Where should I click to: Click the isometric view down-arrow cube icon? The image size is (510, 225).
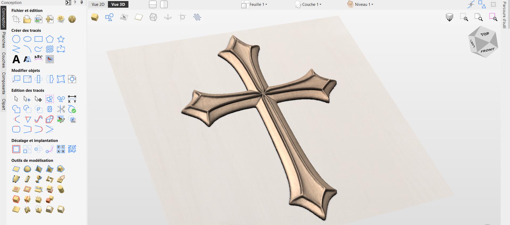click(449, 17)
